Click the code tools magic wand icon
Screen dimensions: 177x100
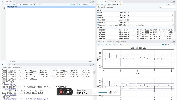coord(35,4)
